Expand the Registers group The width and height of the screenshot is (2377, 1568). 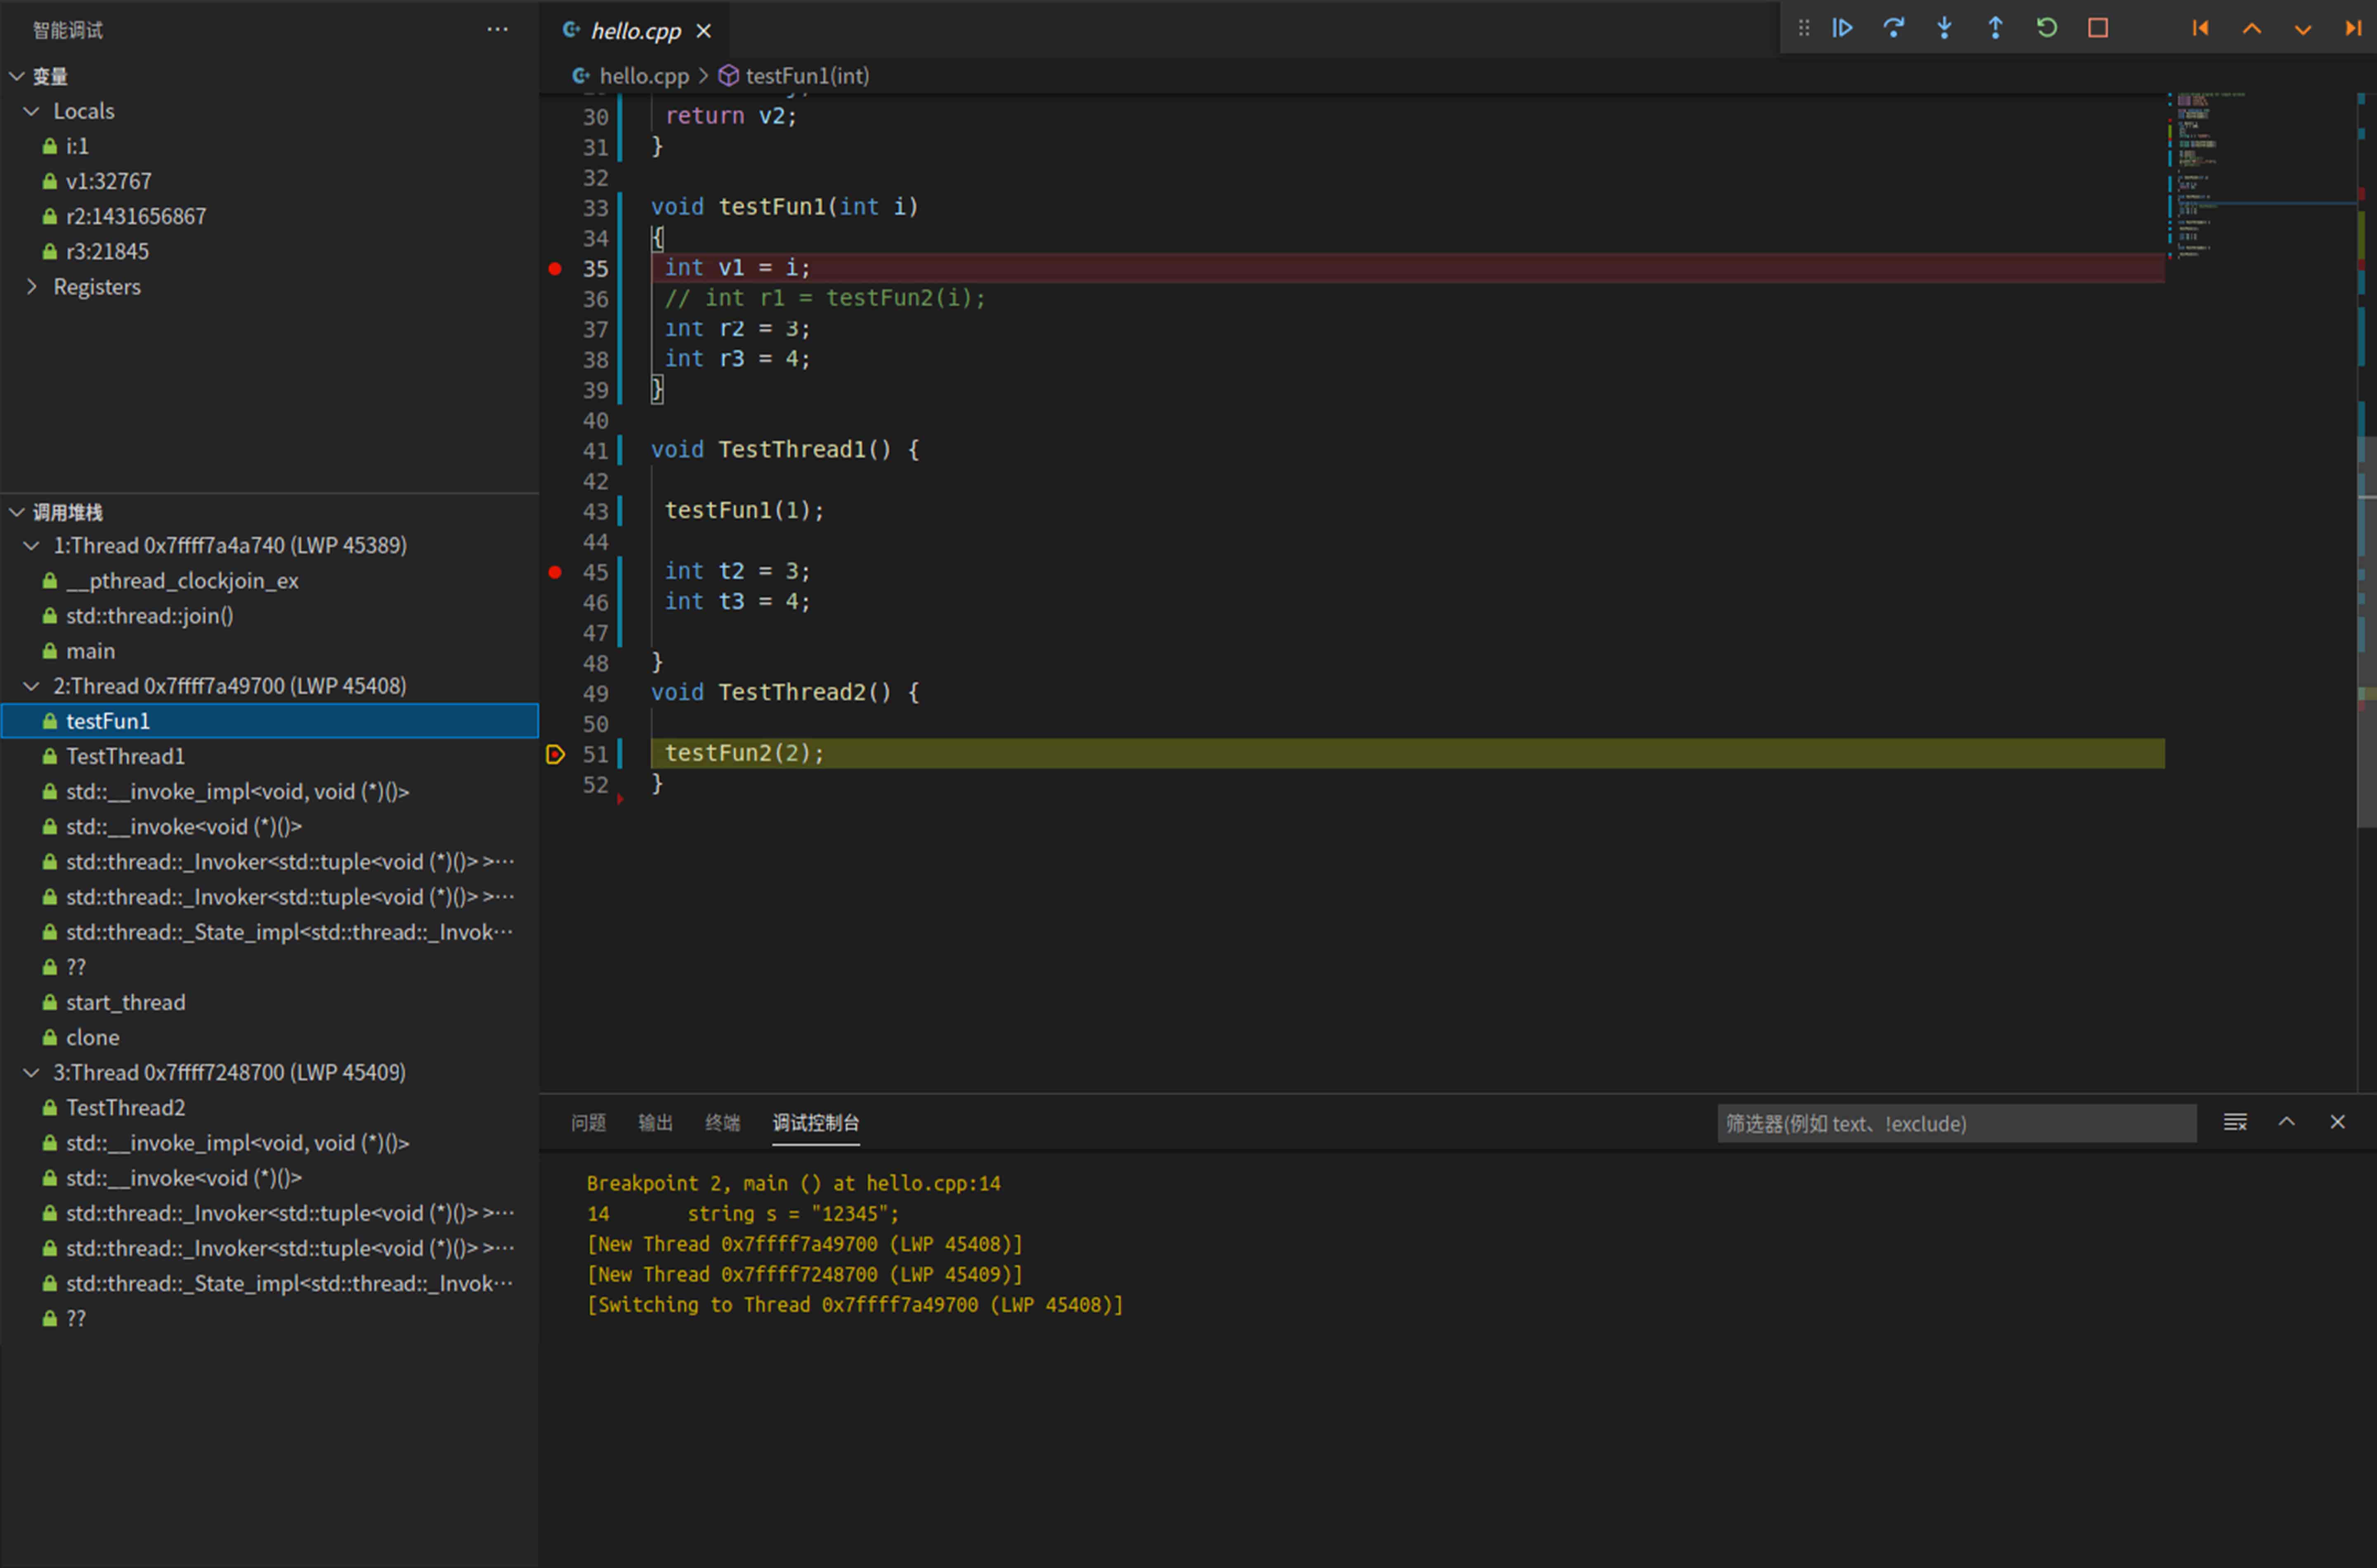tap(32, 287)
